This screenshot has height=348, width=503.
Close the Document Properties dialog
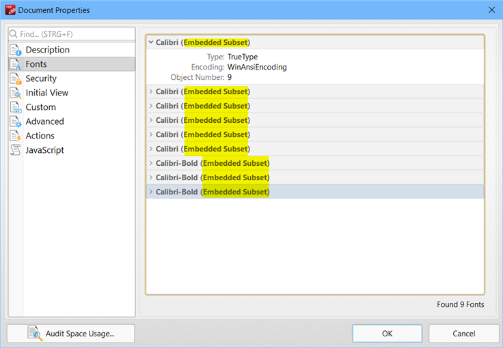[491, 10]
